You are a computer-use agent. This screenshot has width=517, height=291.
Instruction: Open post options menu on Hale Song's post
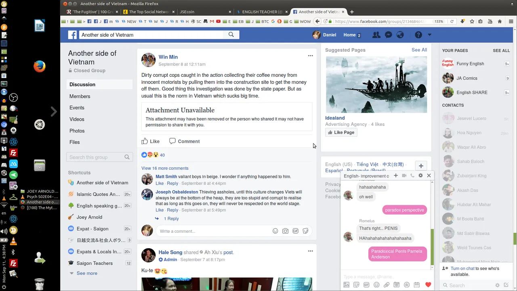[310, 251]
